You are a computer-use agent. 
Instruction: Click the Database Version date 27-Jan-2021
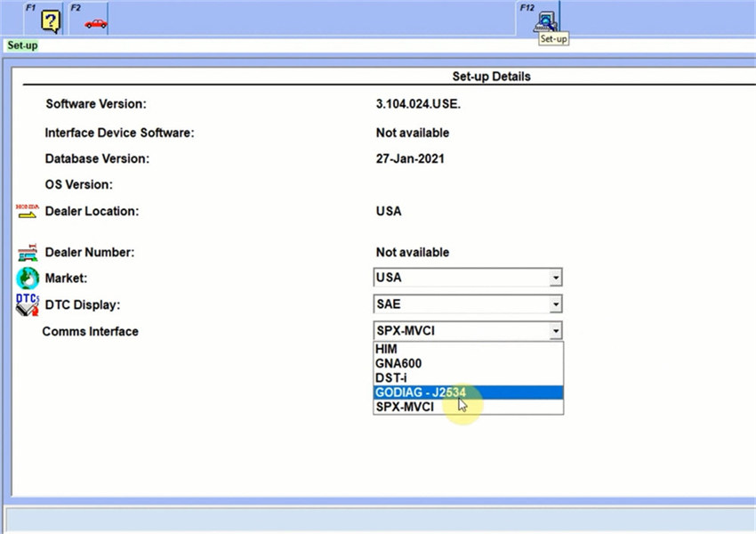click(410, 159)
